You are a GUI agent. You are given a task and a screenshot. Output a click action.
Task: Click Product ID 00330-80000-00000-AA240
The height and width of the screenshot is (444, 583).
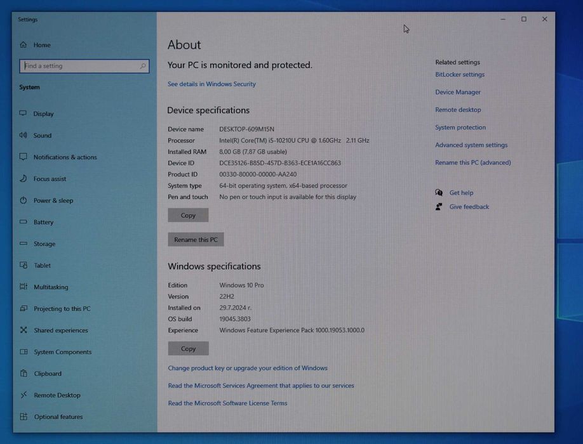pyautogui.click(x=258, y=174)
